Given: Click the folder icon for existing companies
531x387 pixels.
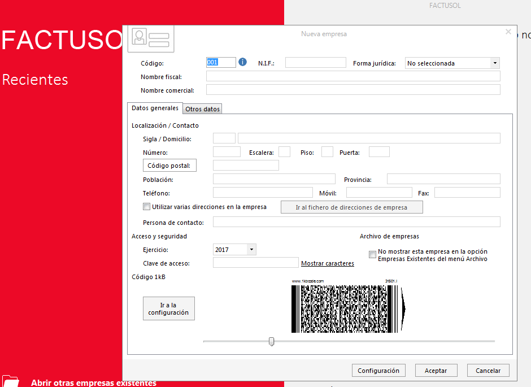Looking at the screenshot, I should coord(10,381).
